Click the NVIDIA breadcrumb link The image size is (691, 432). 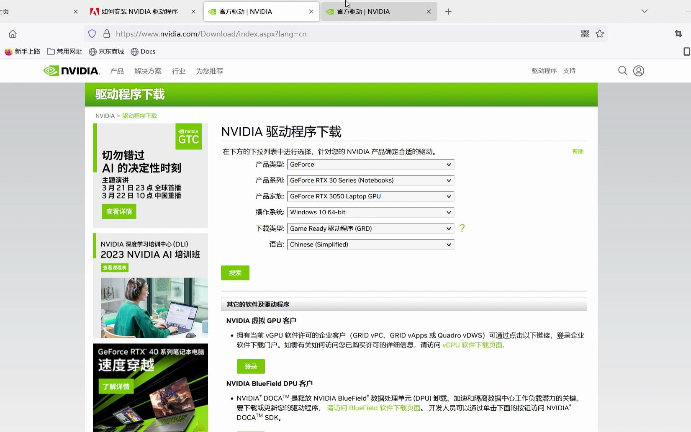tap(105, 116)
